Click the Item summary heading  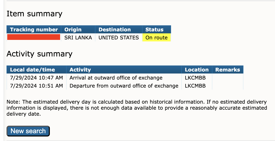pyautogui.click(x=34, y=14)
